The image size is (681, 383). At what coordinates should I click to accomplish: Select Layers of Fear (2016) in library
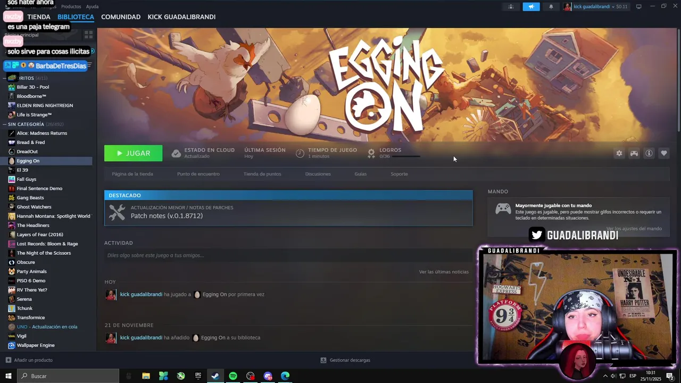pyautogui.click(x=40, y=235)
